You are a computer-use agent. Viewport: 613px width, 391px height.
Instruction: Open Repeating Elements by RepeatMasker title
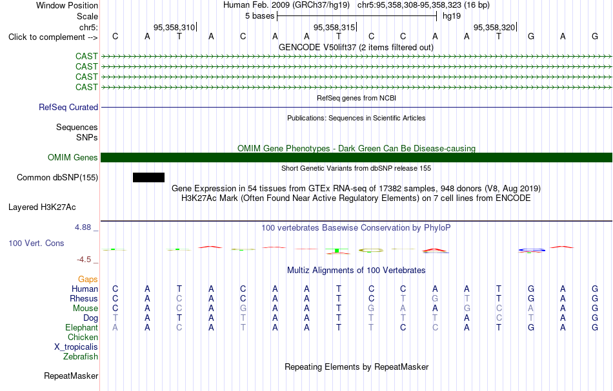(x=356, y=367)
